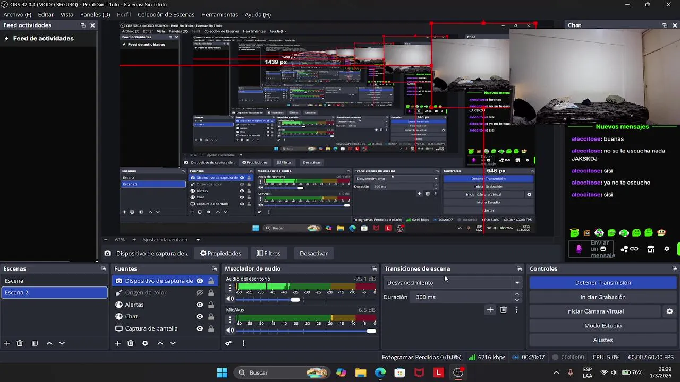Add a new source in Fuentes panel
This screenshot has height=382, width=680.
pos(118,343)
